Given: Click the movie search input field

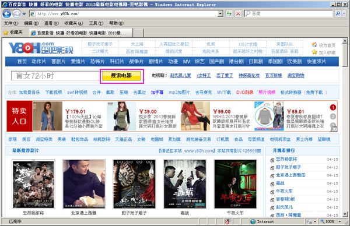Looking at the screenshot, I should tap(55, 76).
